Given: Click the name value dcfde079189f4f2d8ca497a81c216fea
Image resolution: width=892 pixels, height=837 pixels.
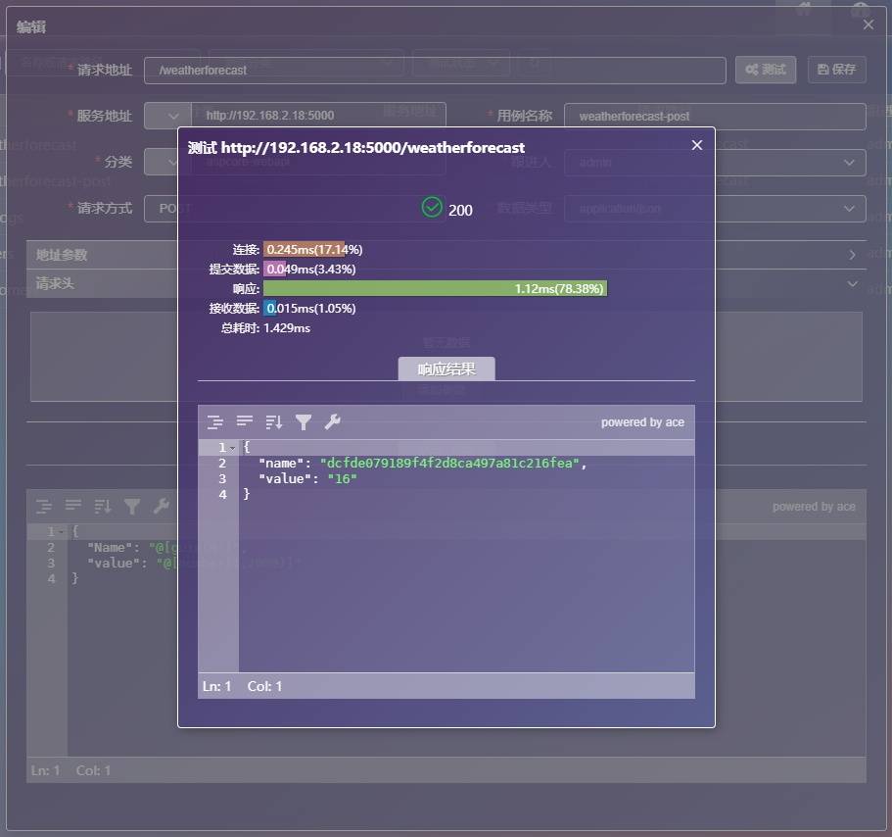Looking at the screenshot, I should pos(449,463).
